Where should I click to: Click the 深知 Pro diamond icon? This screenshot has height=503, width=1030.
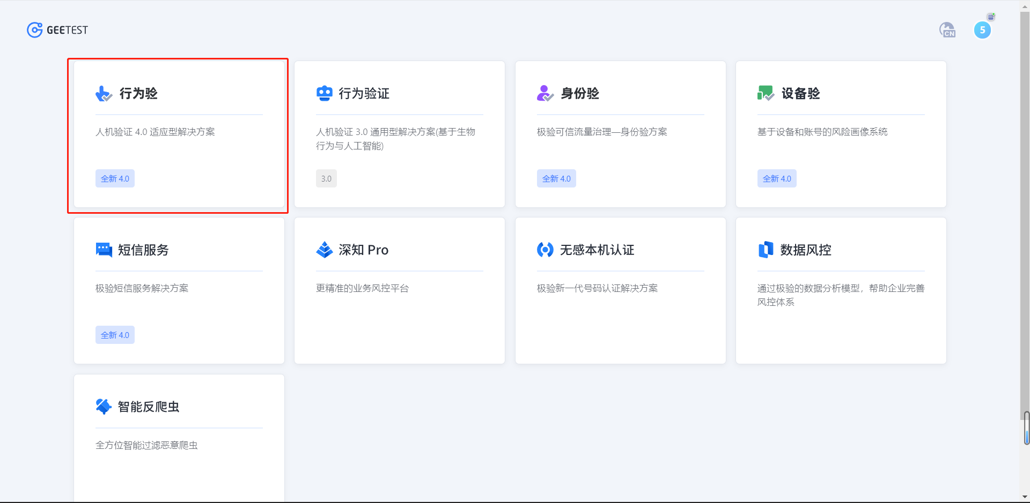pyautogui.click(x=324, y=249)
